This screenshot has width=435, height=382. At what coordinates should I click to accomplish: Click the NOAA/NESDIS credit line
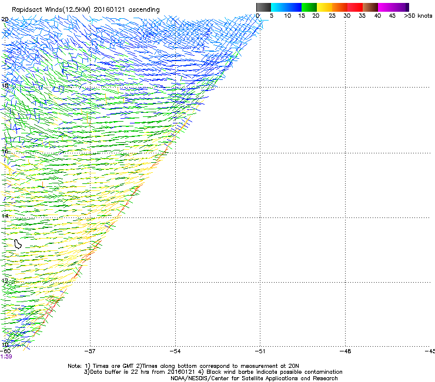[x=254, y=378]
